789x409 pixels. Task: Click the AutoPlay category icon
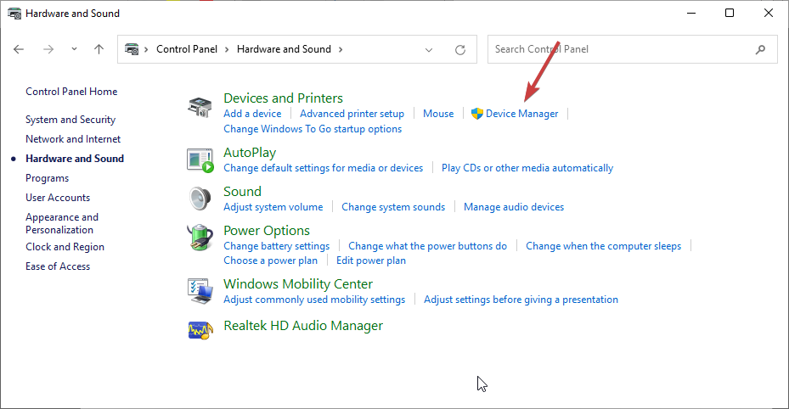(200, 160)
